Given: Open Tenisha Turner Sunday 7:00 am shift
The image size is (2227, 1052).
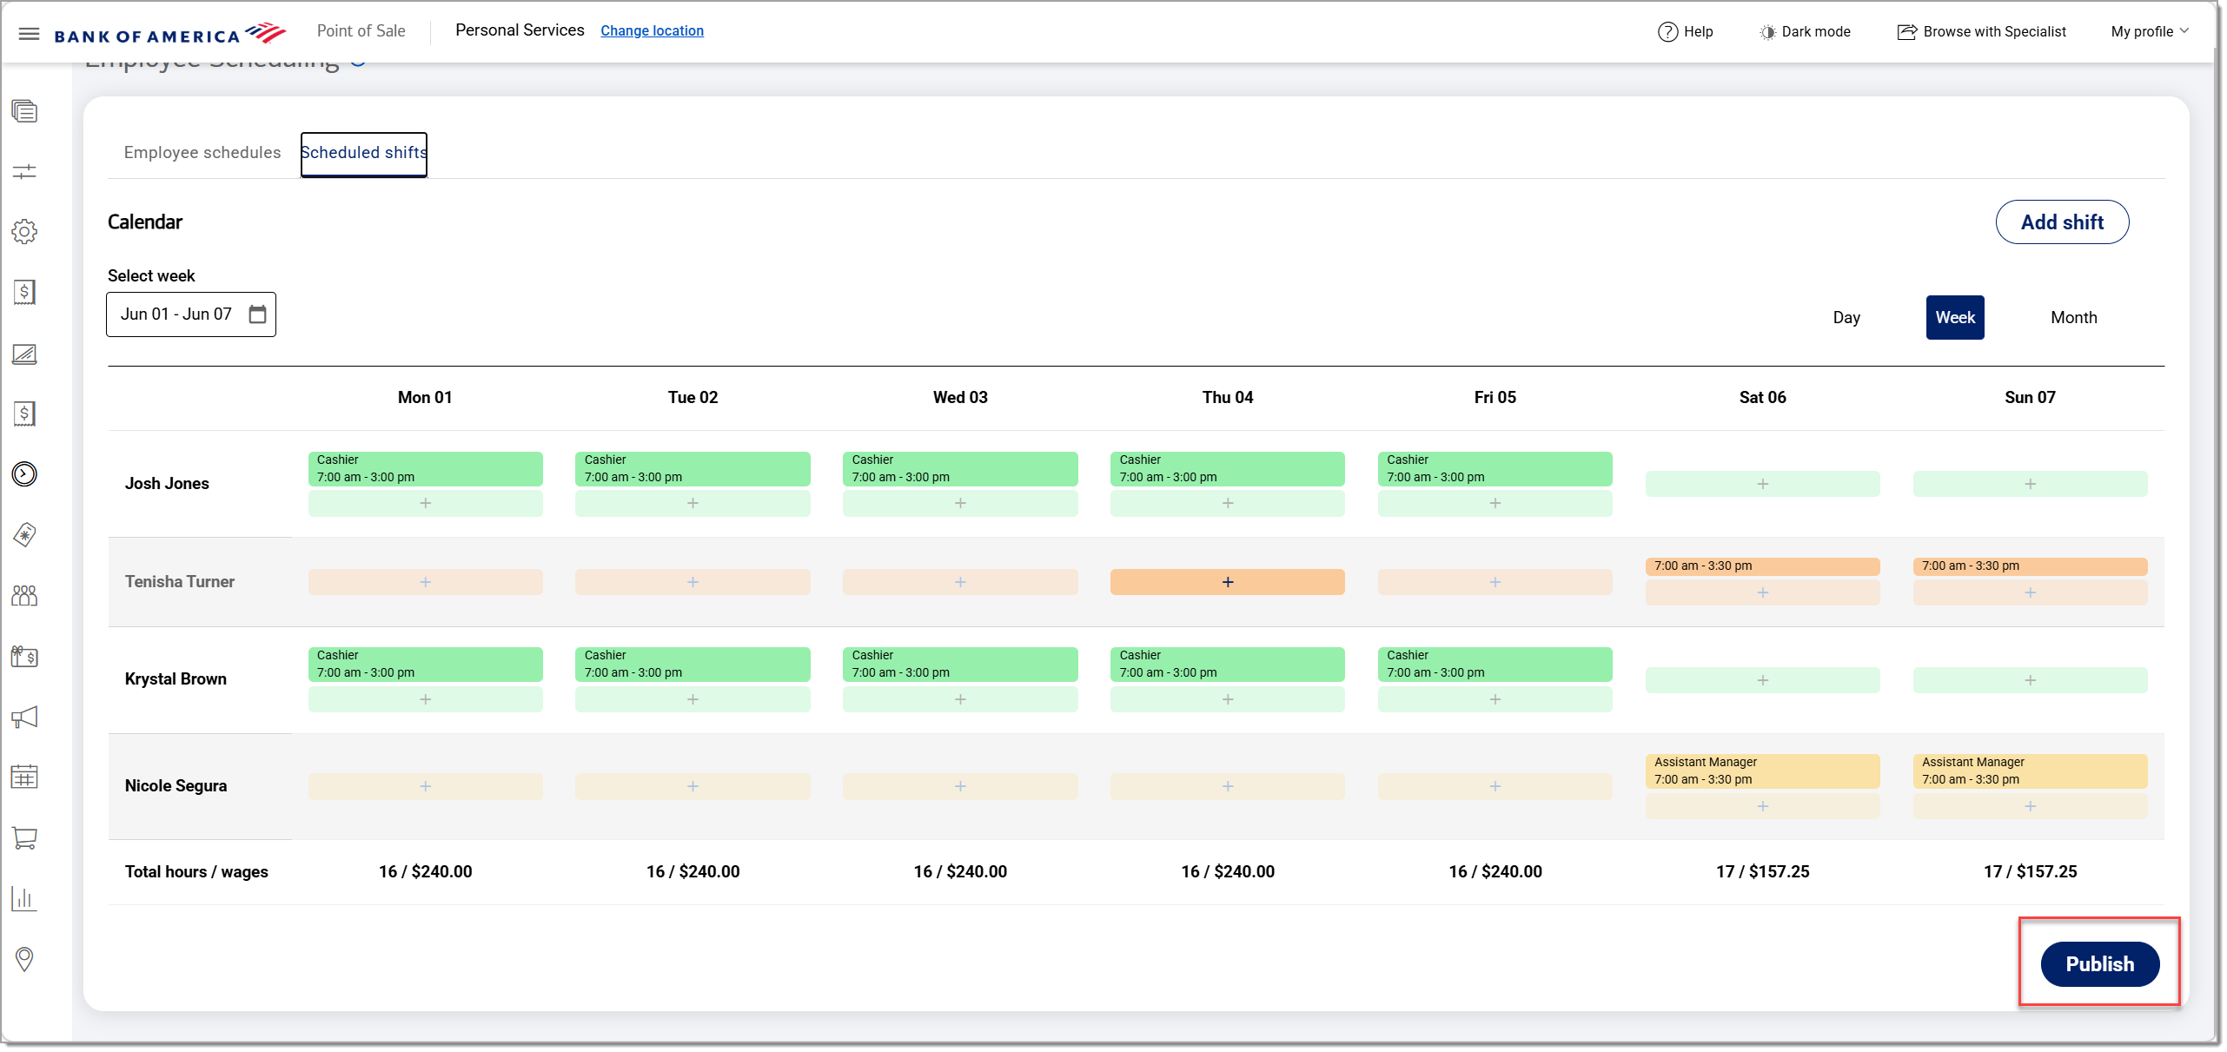Looking at the screenshot, I should tap(2030, 566).
